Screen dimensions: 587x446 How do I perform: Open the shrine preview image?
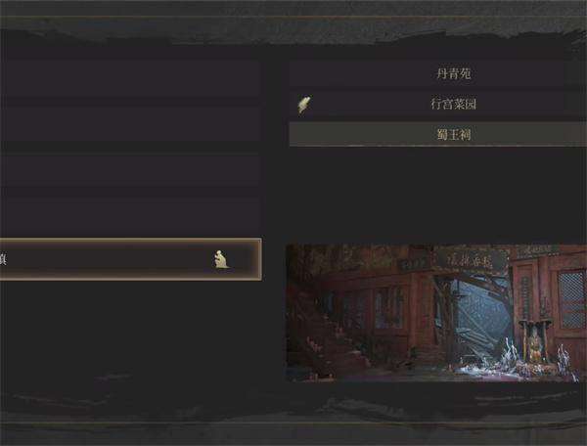436,313
